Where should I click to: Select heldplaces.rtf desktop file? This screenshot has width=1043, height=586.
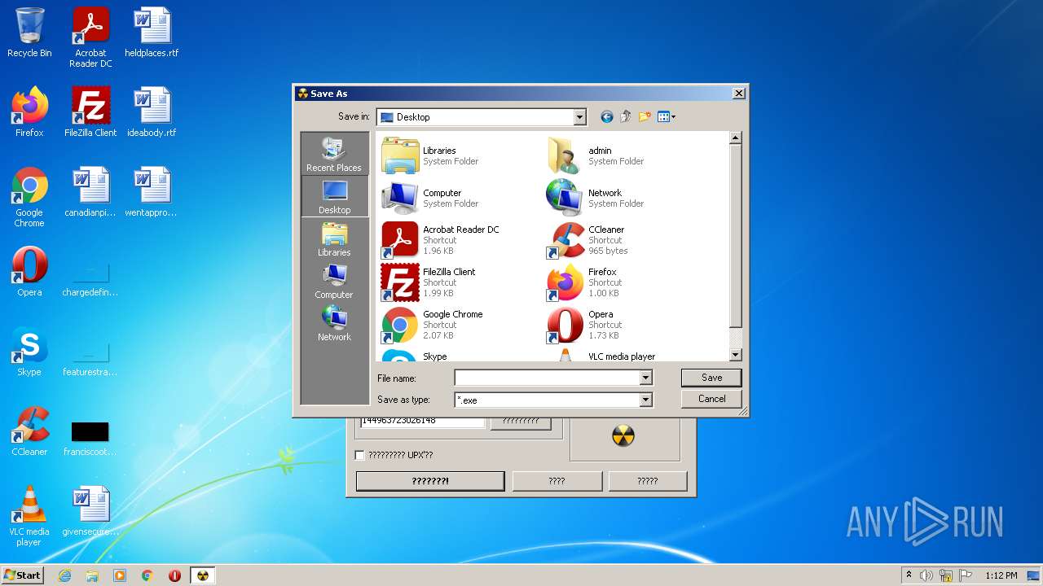click(152, 33)
